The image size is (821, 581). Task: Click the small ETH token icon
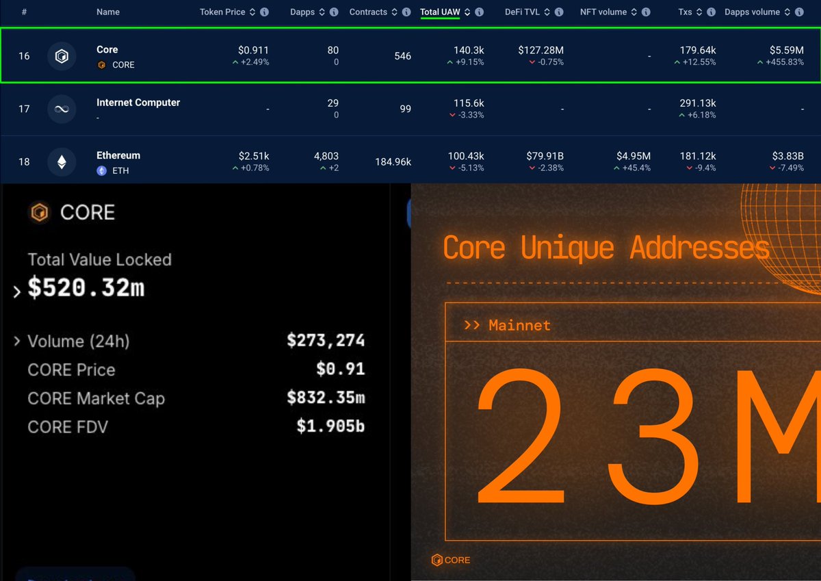coord(101,170)
